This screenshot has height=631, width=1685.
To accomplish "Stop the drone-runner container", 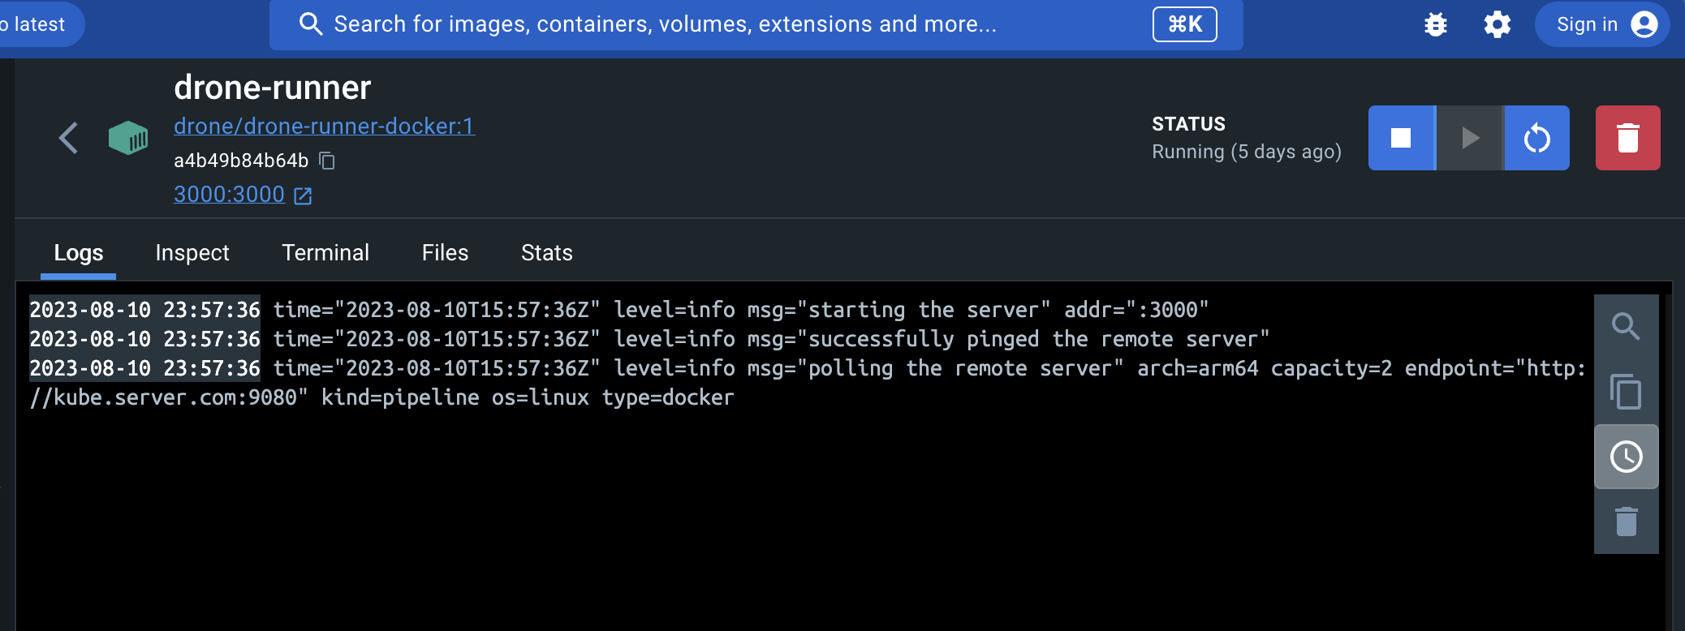I will coord(1402,138).
